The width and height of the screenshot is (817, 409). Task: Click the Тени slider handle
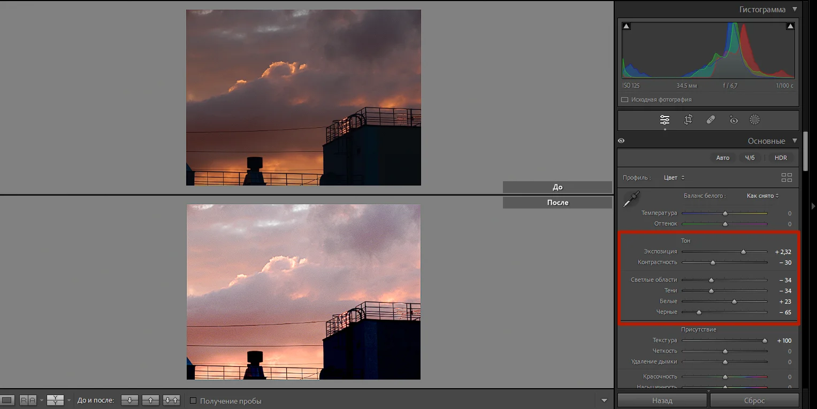coord(711,291)
